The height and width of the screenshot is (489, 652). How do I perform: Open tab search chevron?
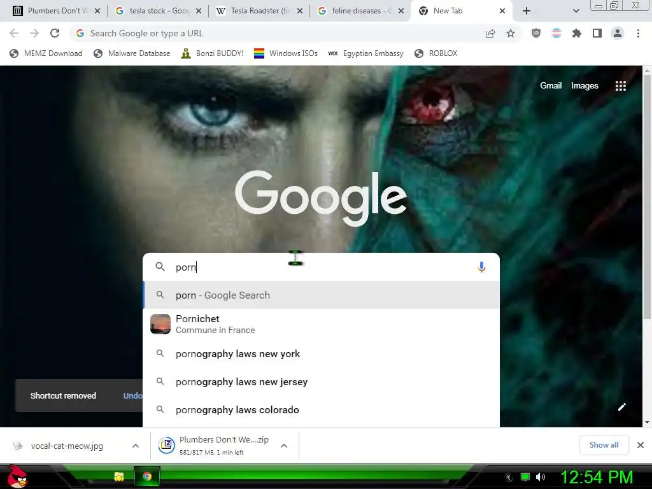(576, 11)
